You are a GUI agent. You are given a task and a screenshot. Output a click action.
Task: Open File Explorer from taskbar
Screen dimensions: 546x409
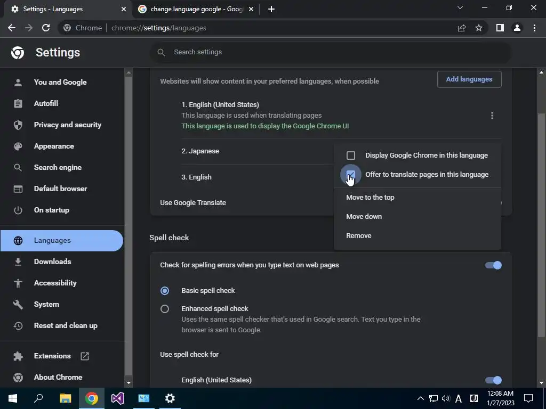[65, 398]
